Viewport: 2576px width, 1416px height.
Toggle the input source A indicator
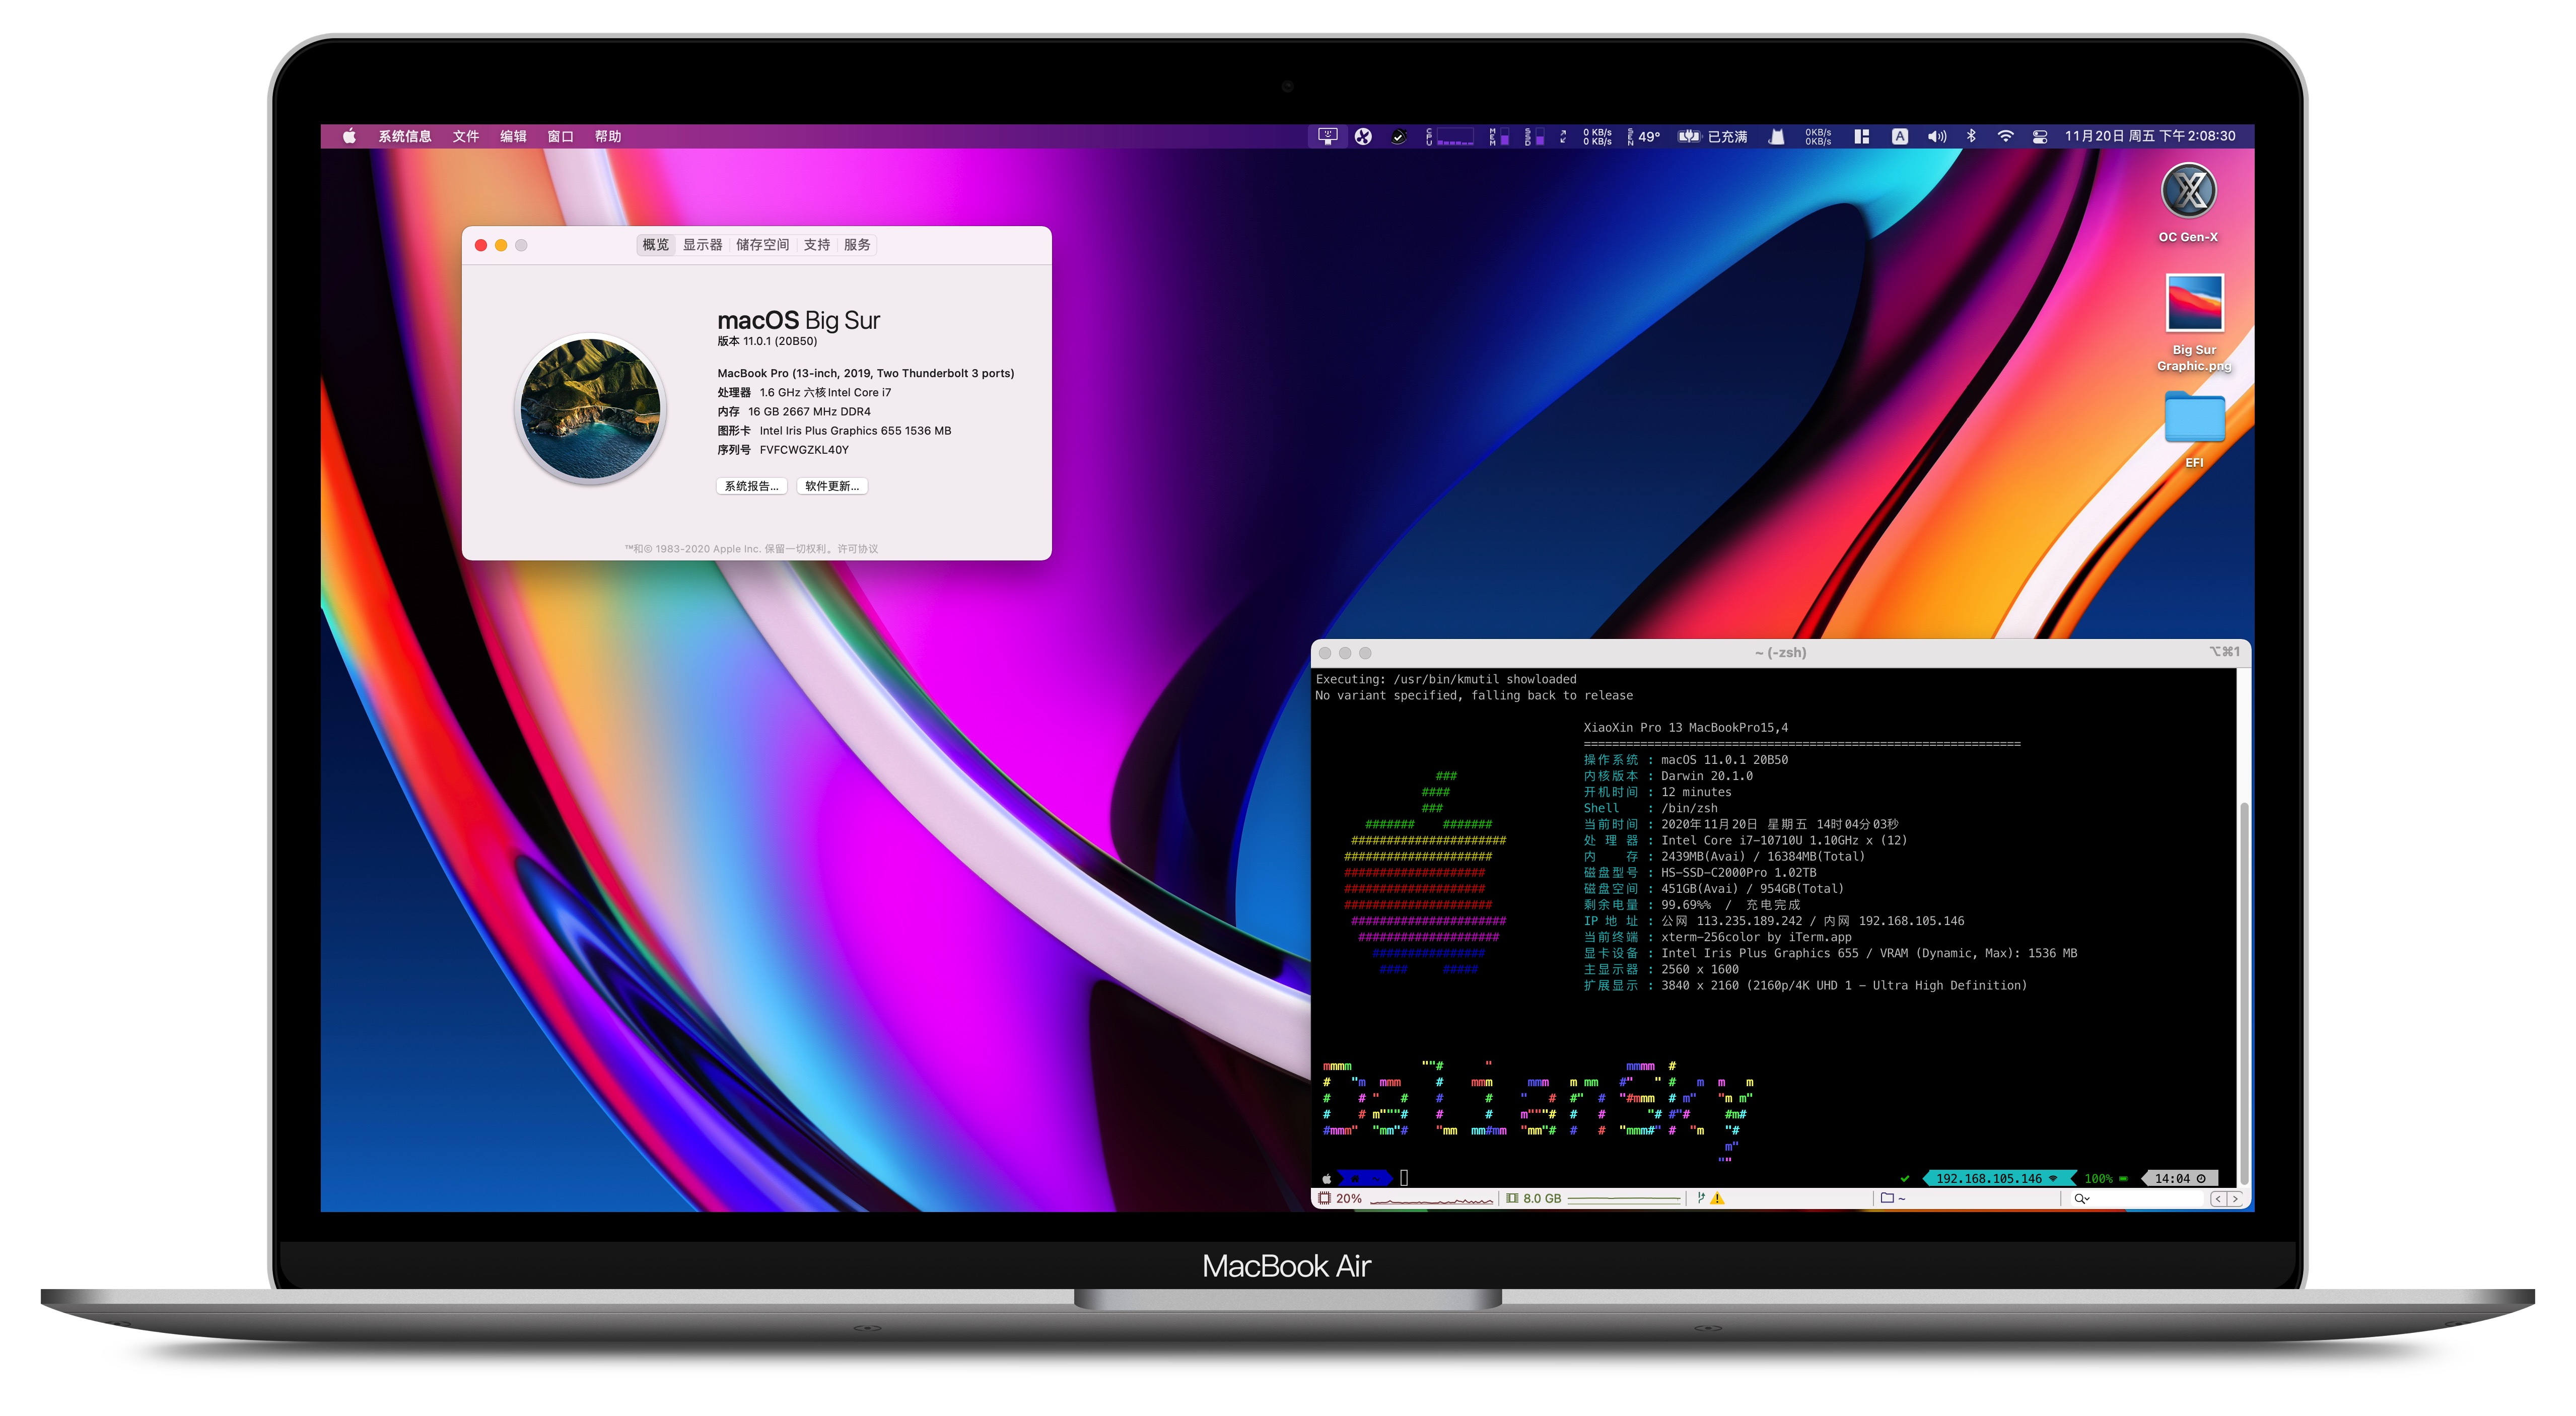tap(1899, 136)
